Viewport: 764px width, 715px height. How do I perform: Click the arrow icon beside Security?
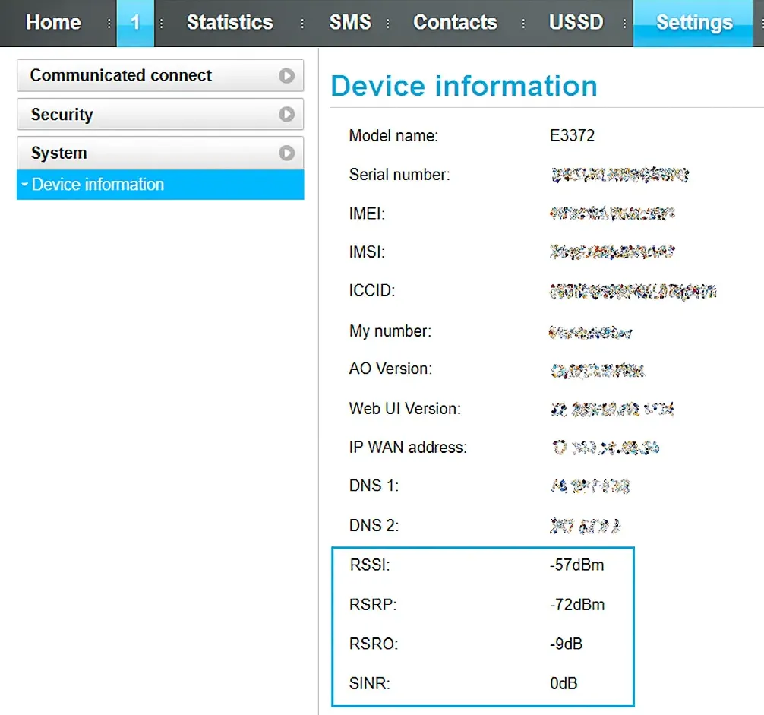(x=286, y=115)
